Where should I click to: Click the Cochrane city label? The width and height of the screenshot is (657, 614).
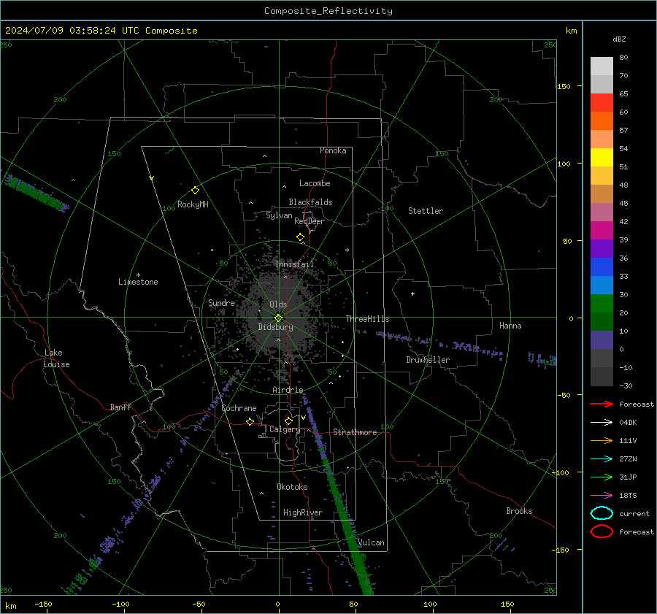(x=239, y=408)
